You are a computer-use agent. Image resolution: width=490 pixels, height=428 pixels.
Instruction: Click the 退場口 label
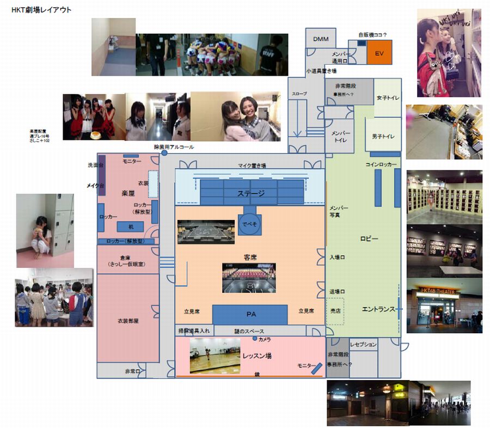pyautogui.click(x=337, y=291)
